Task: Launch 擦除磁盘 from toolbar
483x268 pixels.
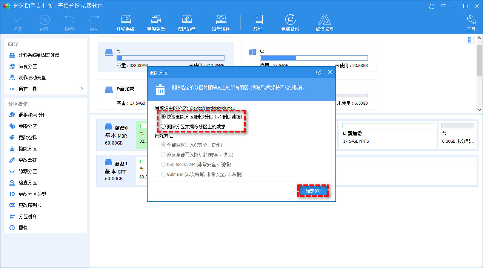Action: [x=187, y=23]
